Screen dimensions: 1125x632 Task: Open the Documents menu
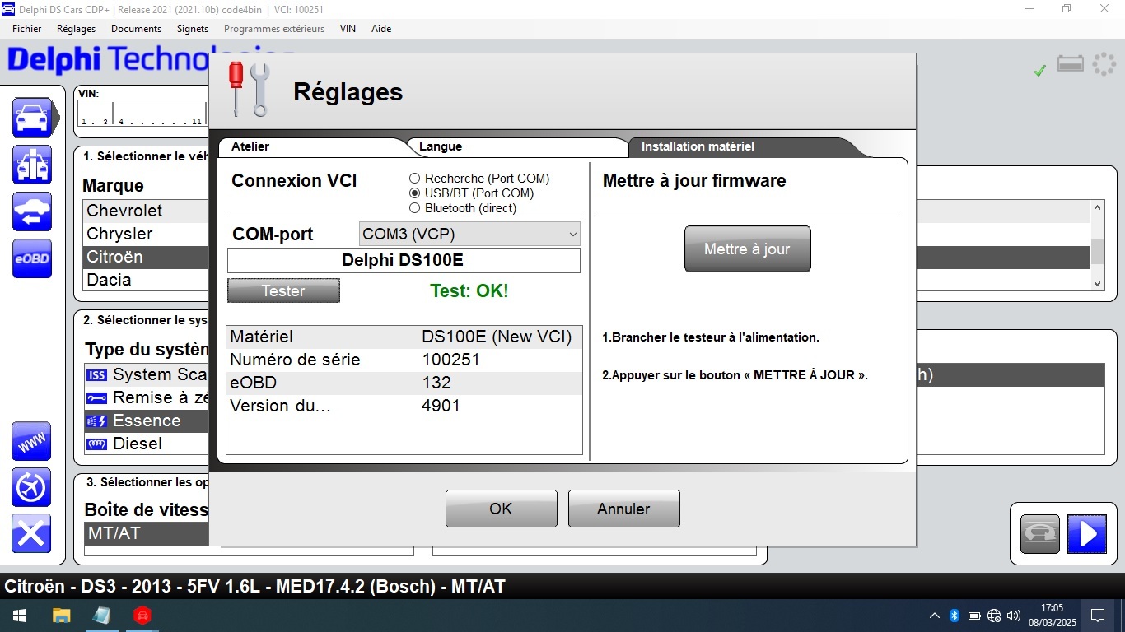pyautogui.click(x=137, y=28)
